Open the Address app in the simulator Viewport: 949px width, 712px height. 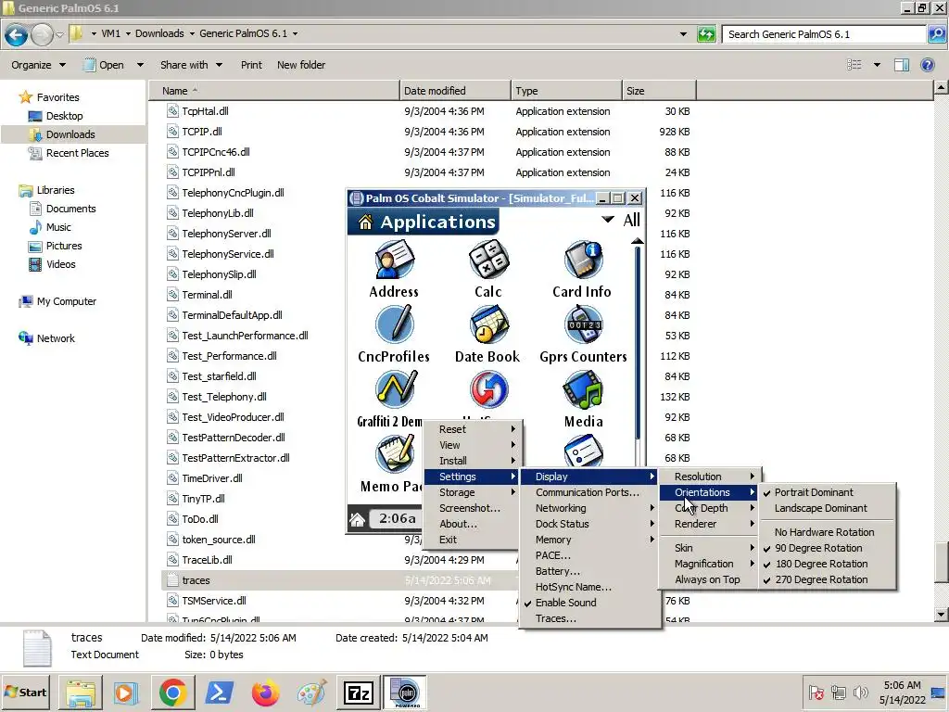coord(394,261)
